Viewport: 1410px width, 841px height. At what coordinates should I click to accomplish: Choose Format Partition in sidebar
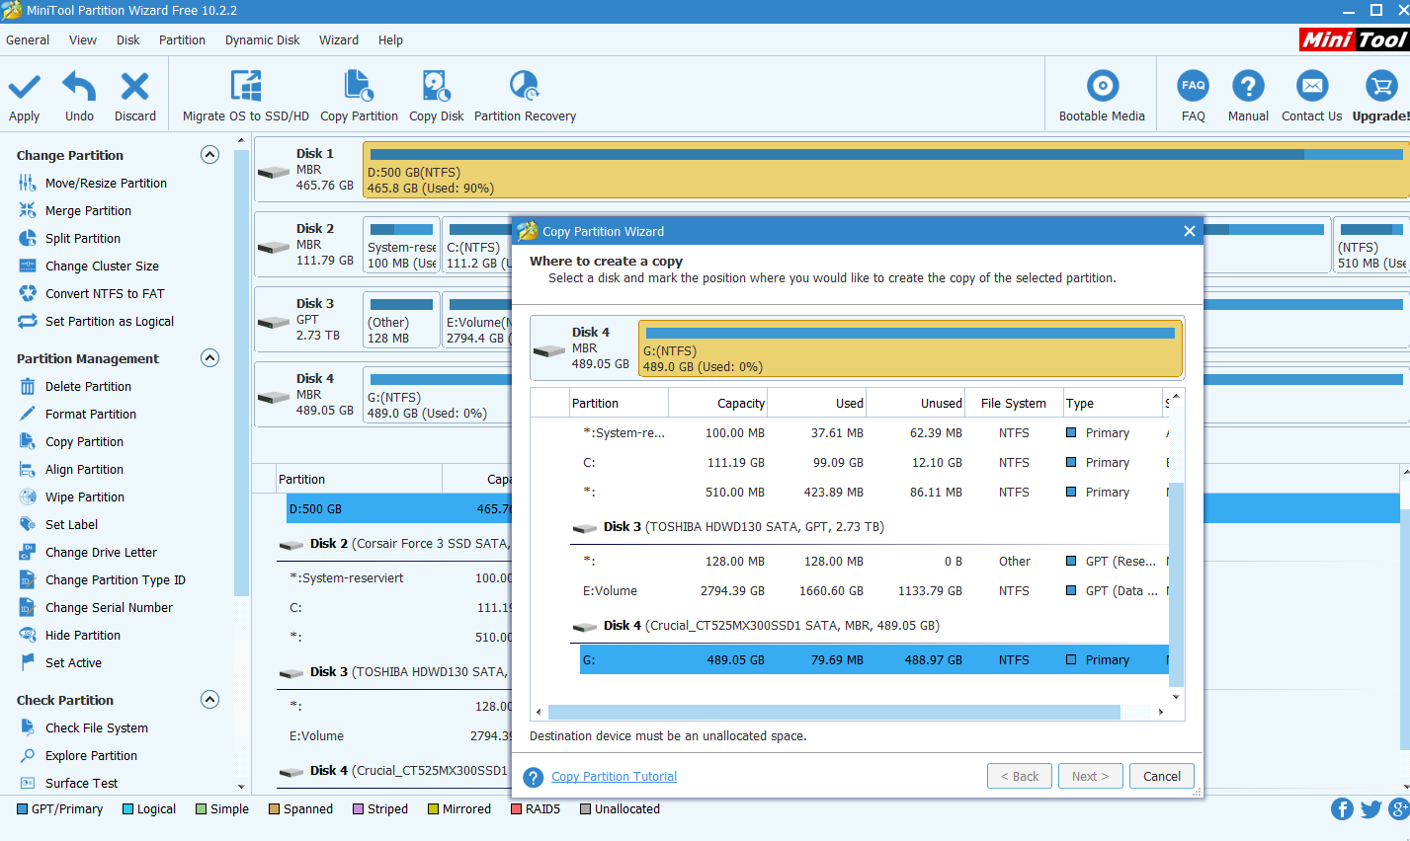tap(91, 415)
